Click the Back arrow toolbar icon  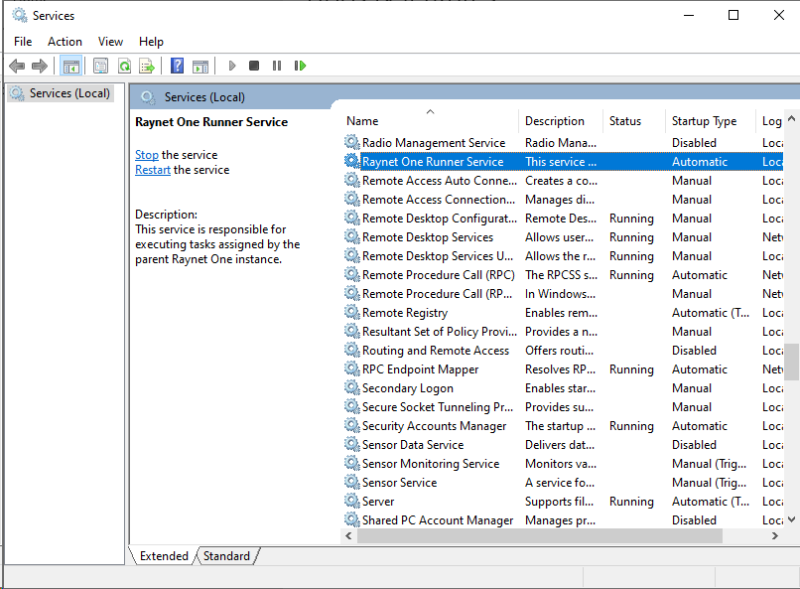17,66
